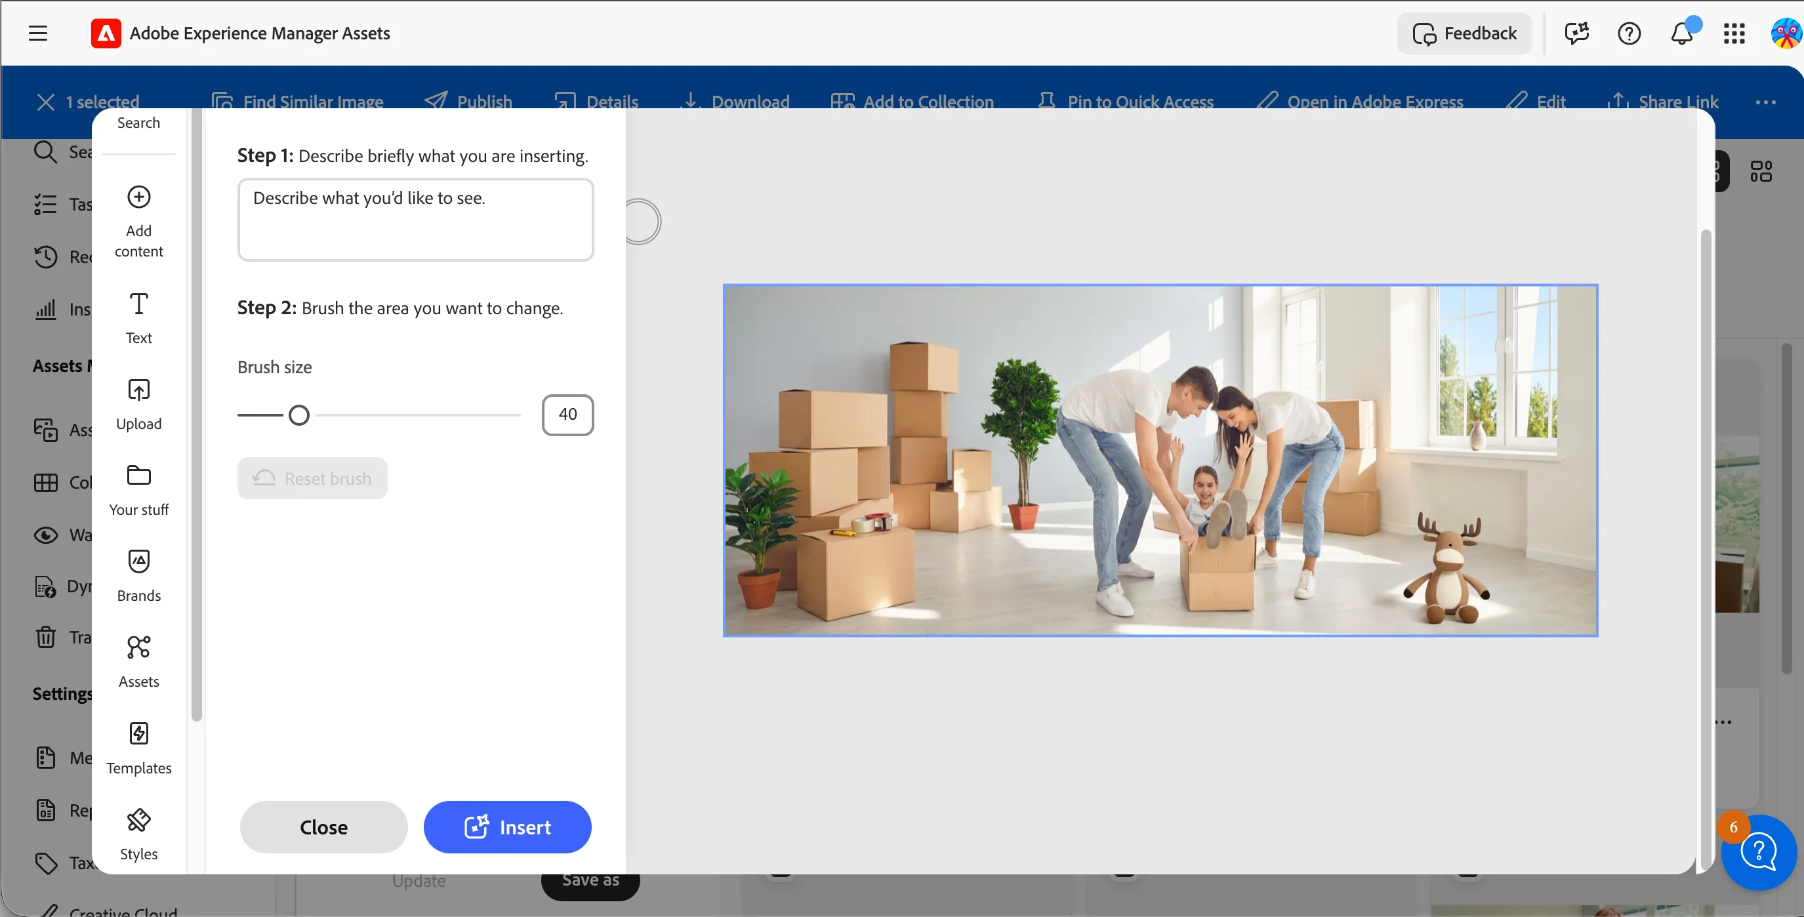Screen dimensions: 1804x917
Task: Click Edit in the action toolbar
Action: coord(1535,102)
